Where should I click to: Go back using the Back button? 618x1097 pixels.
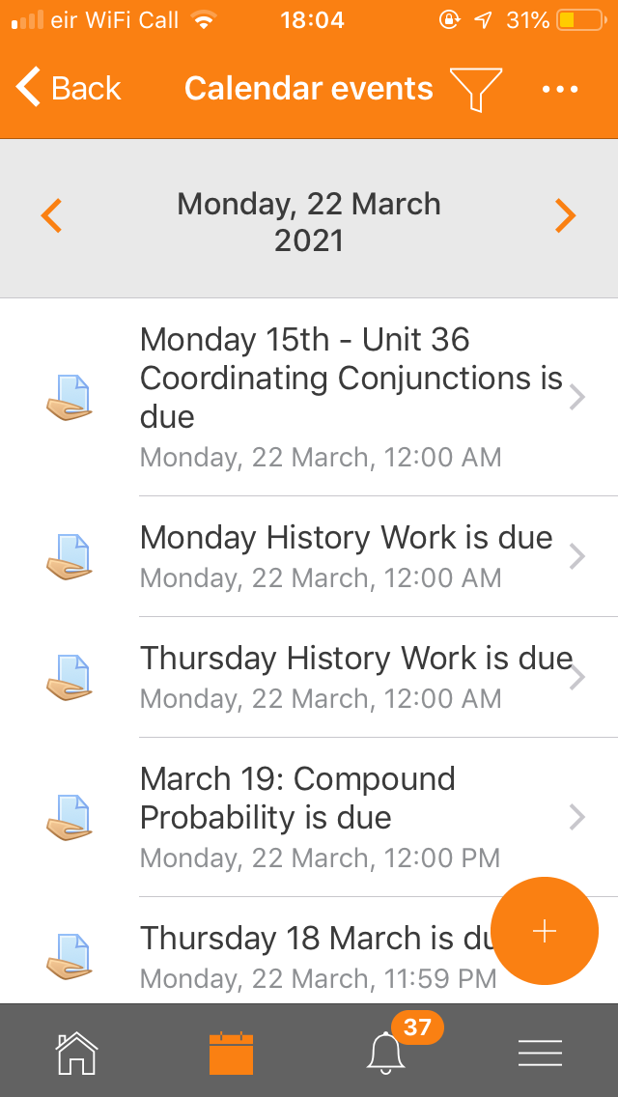[69, 89]
